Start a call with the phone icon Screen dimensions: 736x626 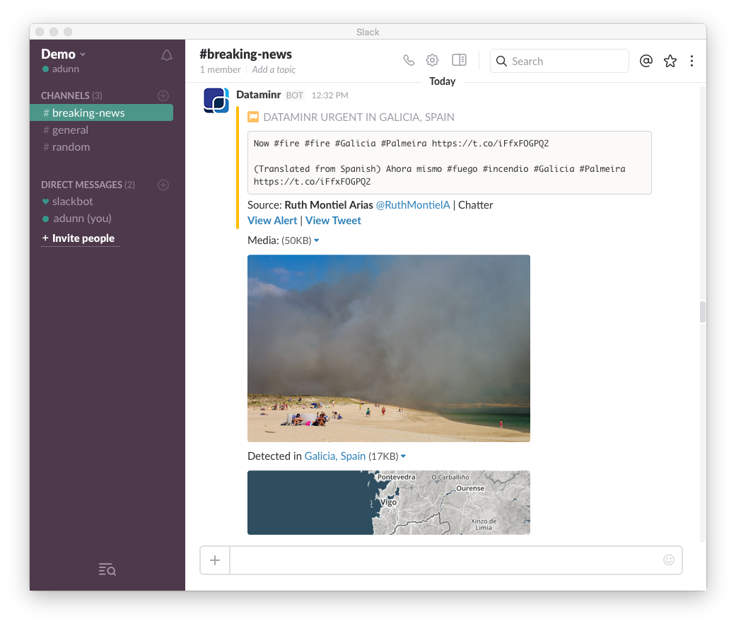click(409, 60)
